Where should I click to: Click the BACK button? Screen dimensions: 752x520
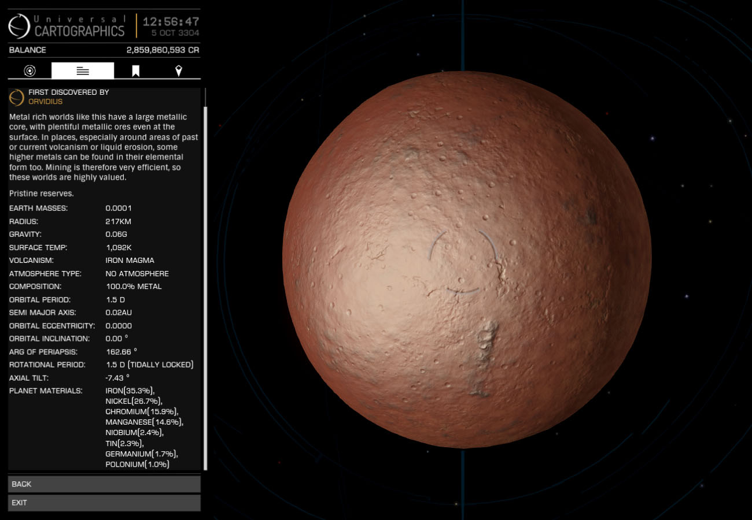[x=104, y=484]
